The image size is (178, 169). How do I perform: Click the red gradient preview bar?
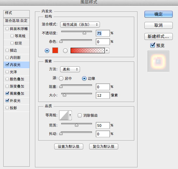click(88, 50)
